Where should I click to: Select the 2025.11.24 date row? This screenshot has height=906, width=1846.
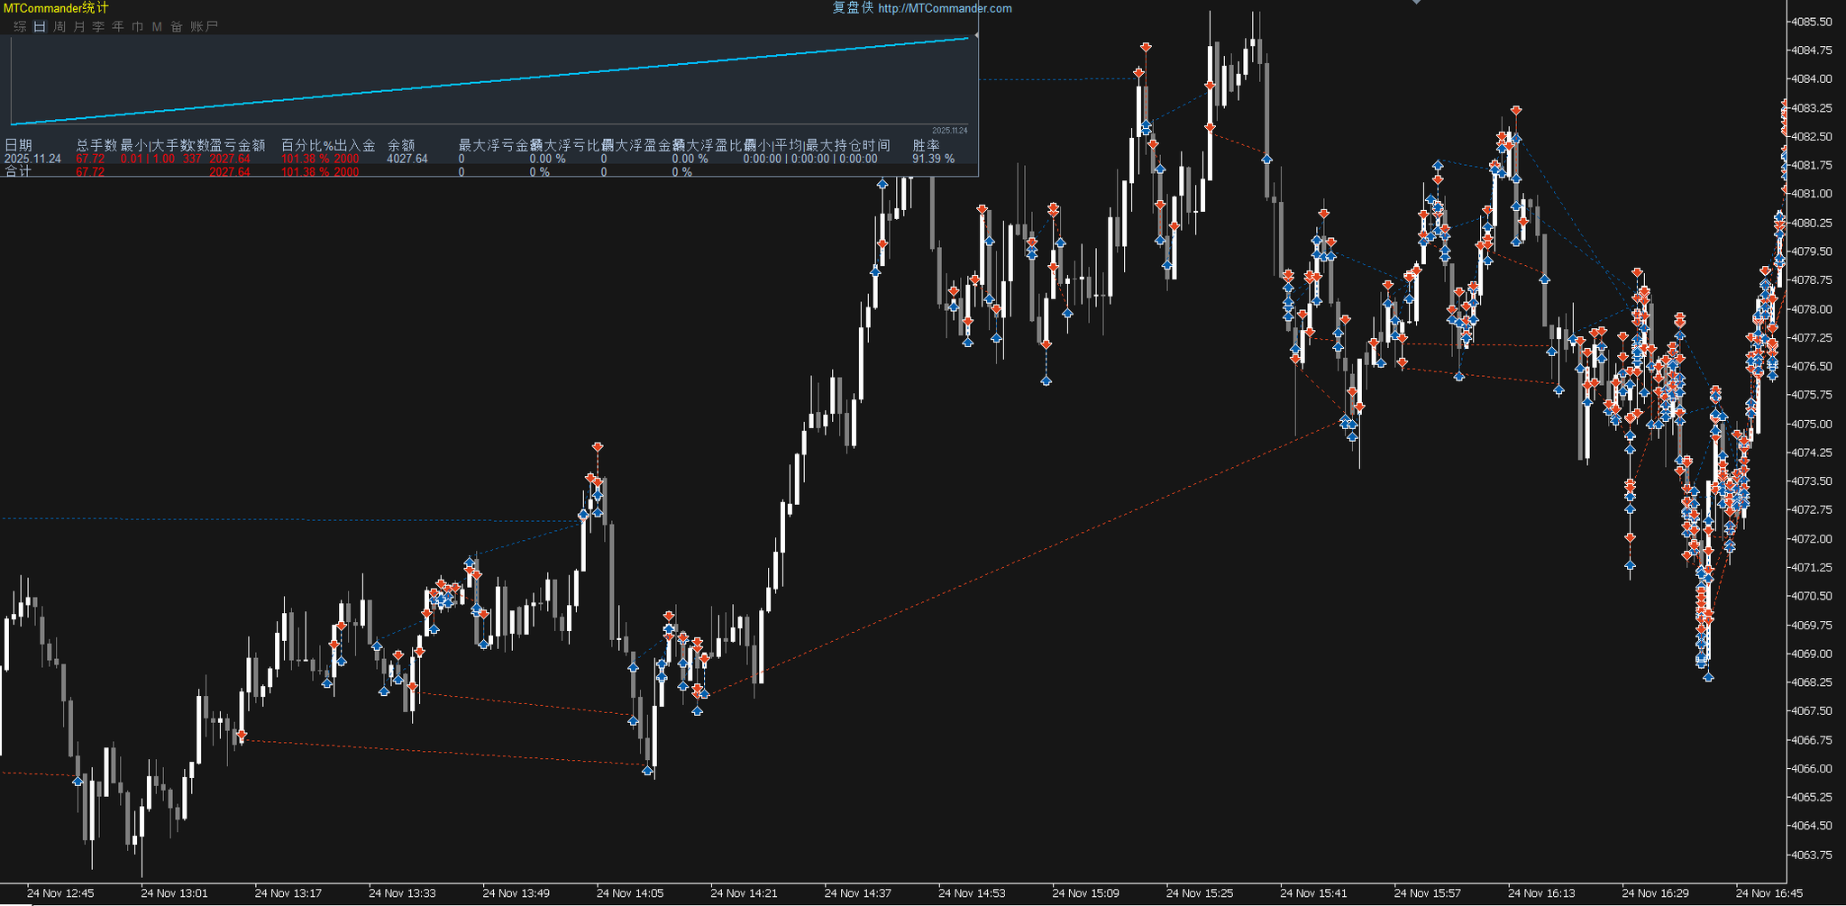[32, 159]
